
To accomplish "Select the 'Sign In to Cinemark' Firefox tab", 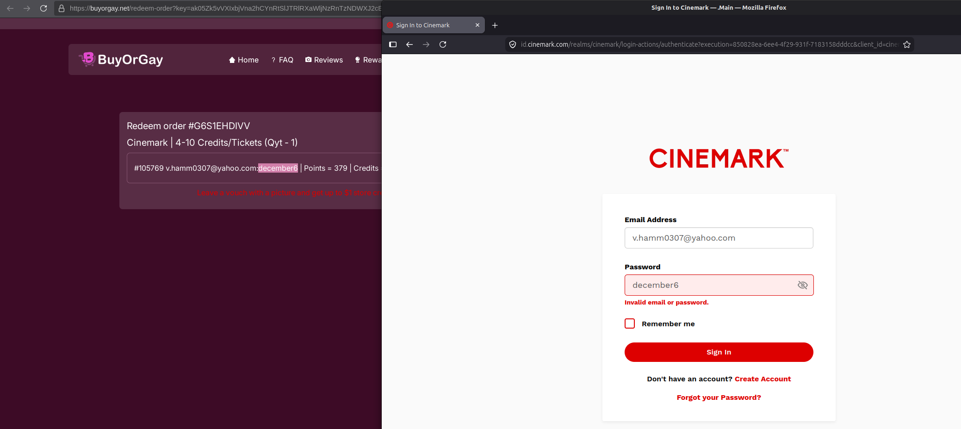I will (434, 25).
